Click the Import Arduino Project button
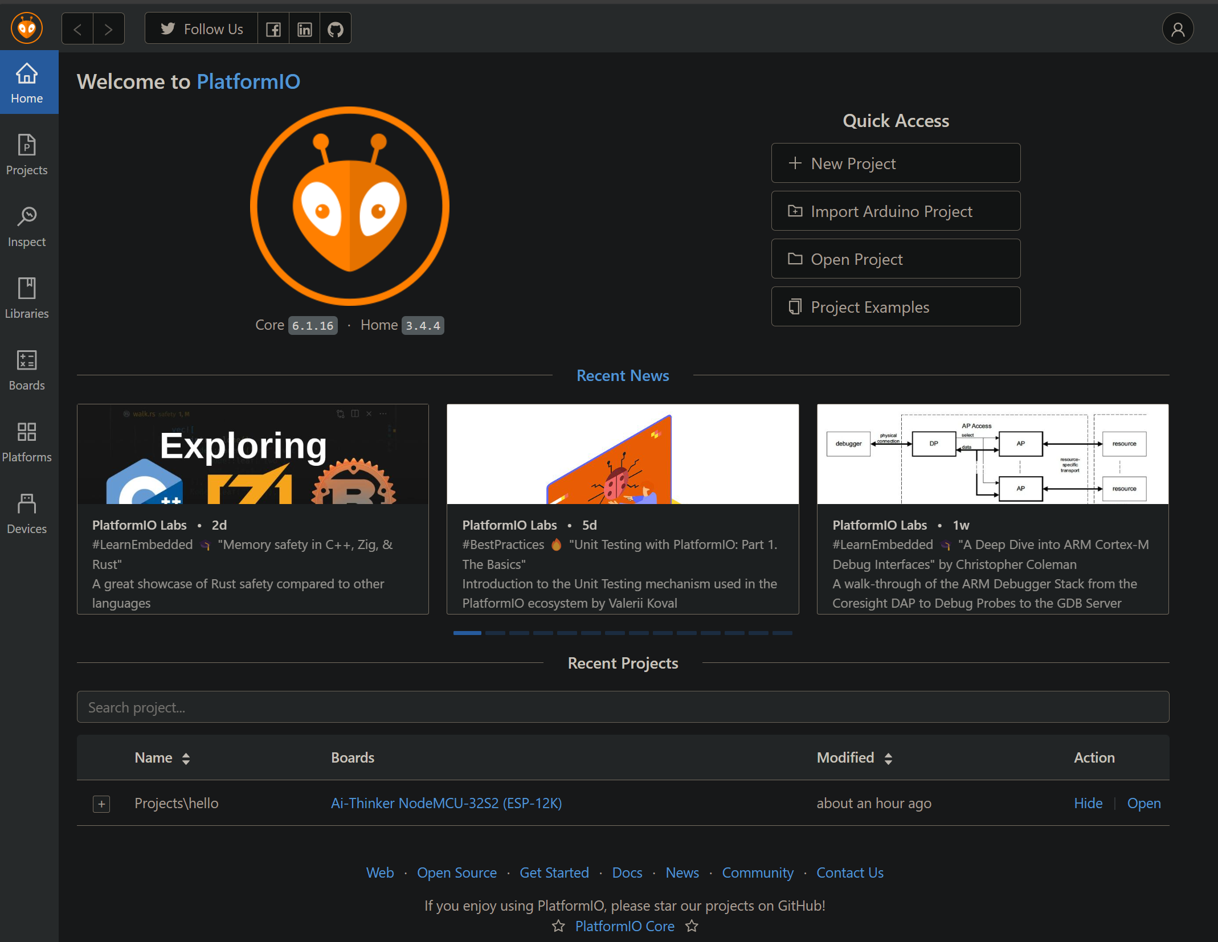 pyautogui.click(x=896, y=211)
